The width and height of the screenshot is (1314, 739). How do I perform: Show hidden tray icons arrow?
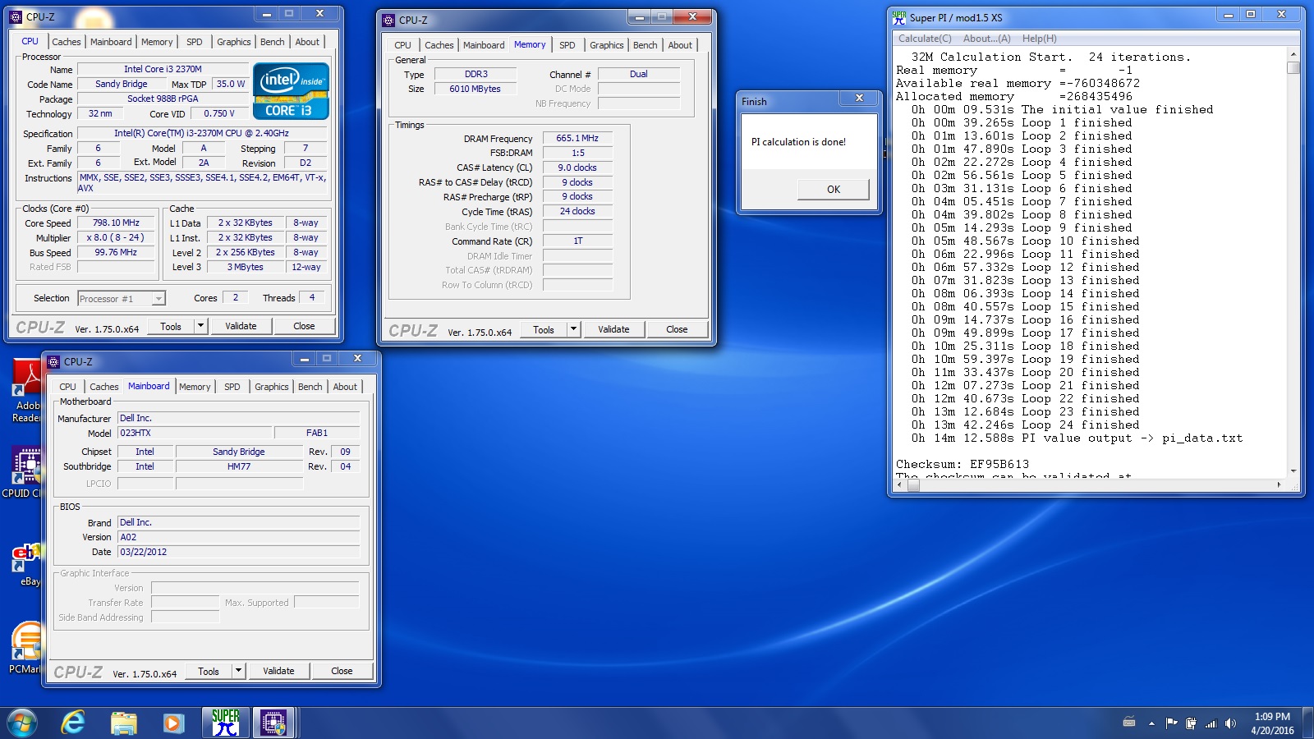(1151, 723)
